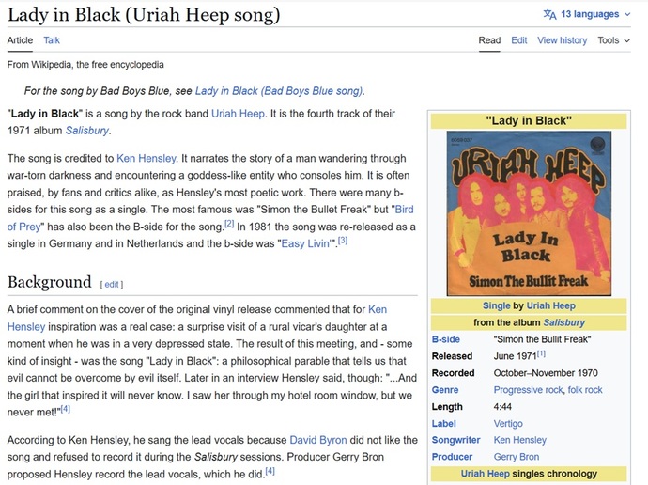Follow the Lady in Black (Bad Boys Blue song) link

279,91
